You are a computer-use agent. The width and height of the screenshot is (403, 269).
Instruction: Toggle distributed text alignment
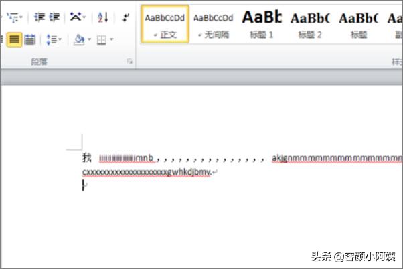30,40
